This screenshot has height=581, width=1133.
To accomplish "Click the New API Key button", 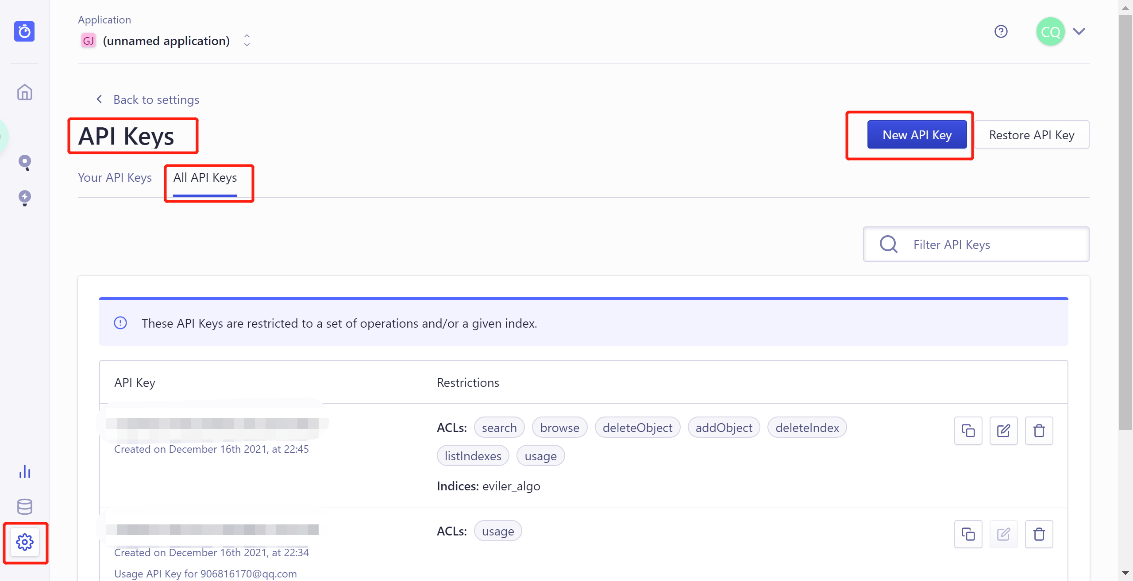I will point(917,135).
